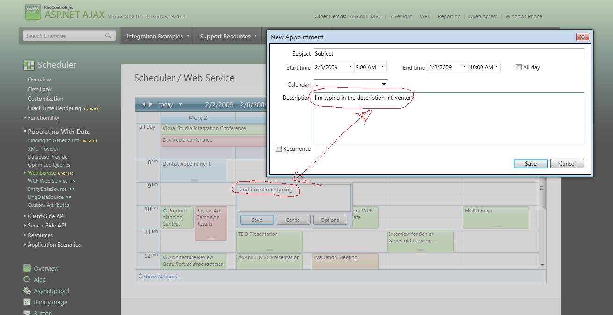This screenshot has width=613, height=315.
Task: Open Overview under Scheduler sidebar
Action: coord(39,80)
